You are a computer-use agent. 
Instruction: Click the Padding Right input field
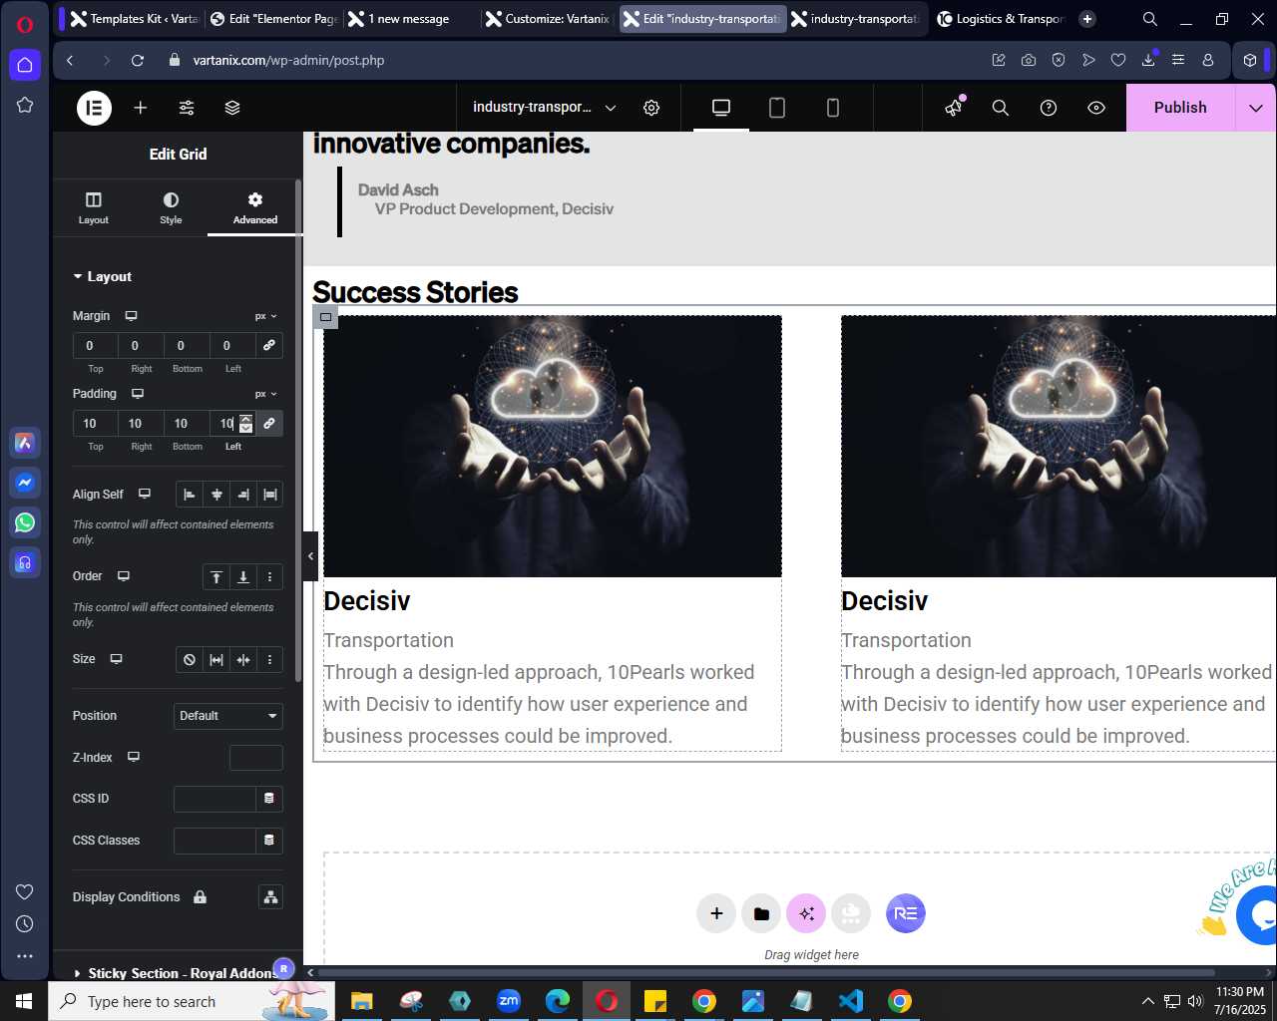[x=141, y=423]
